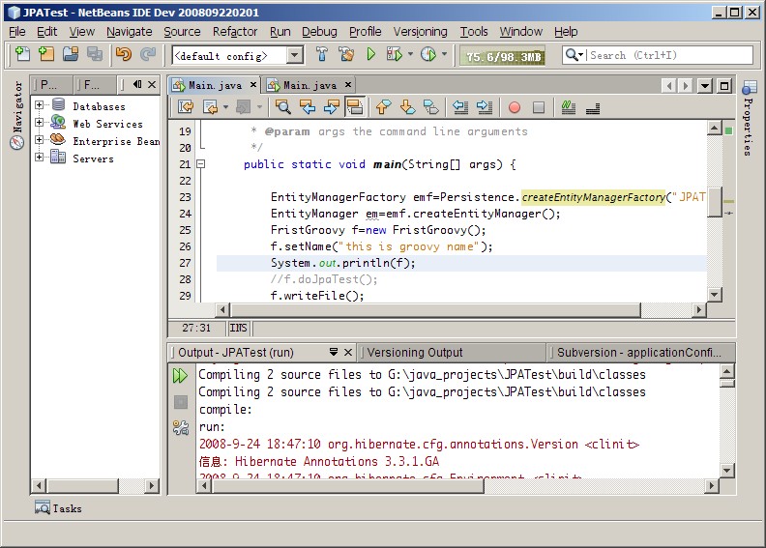The width and height of the screenshot is (766, 548).
Task: Click the Undo toolbar icon
Action: point(124,54)
